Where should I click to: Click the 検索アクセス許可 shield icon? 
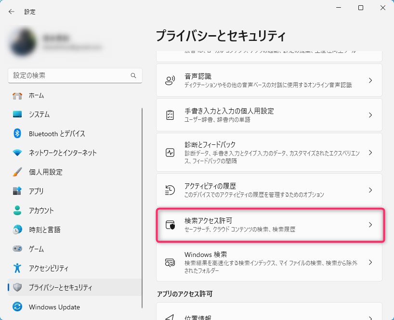[x=170, y=225]
